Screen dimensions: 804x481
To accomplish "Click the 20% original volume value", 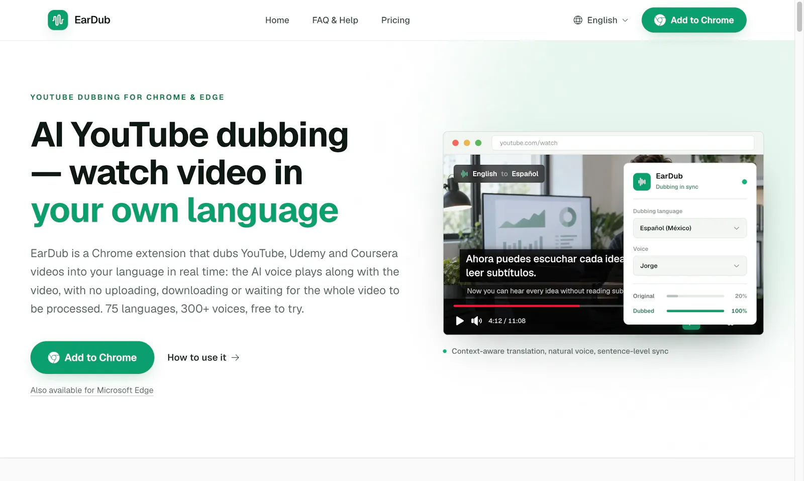I will pos(741,296).
